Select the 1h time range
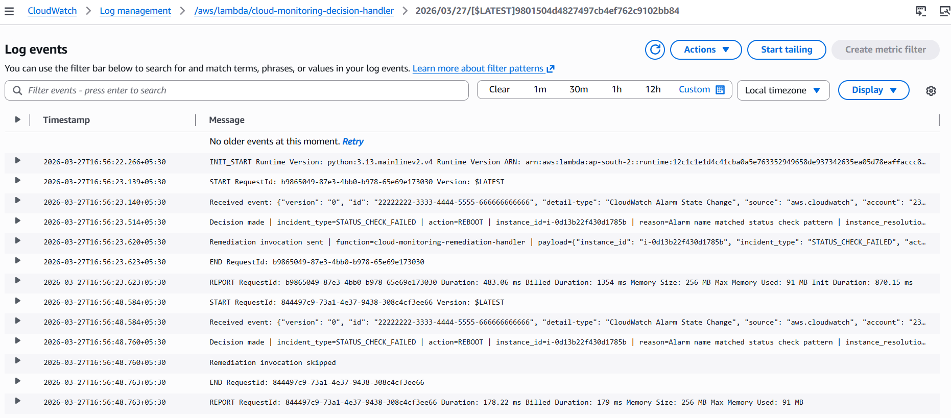The image size is (951, 418). point(616,89)
